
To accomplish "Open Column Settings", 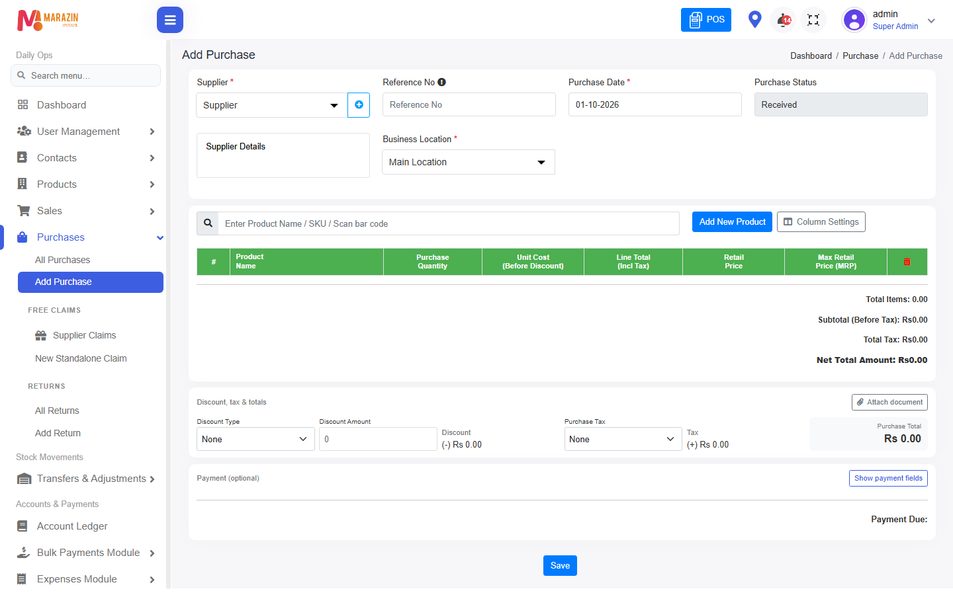I will 821,222.
